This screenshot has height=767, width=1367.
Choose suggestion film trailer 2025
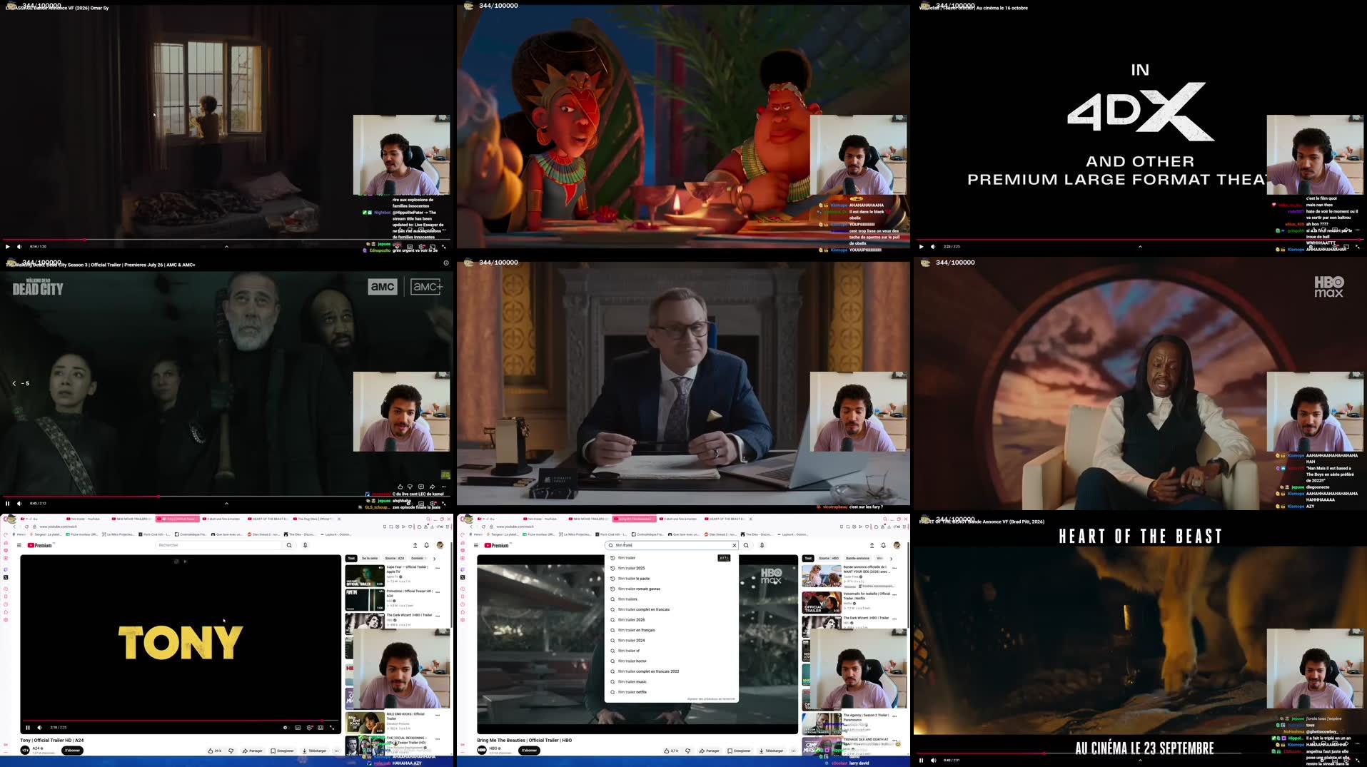[671, 568]
